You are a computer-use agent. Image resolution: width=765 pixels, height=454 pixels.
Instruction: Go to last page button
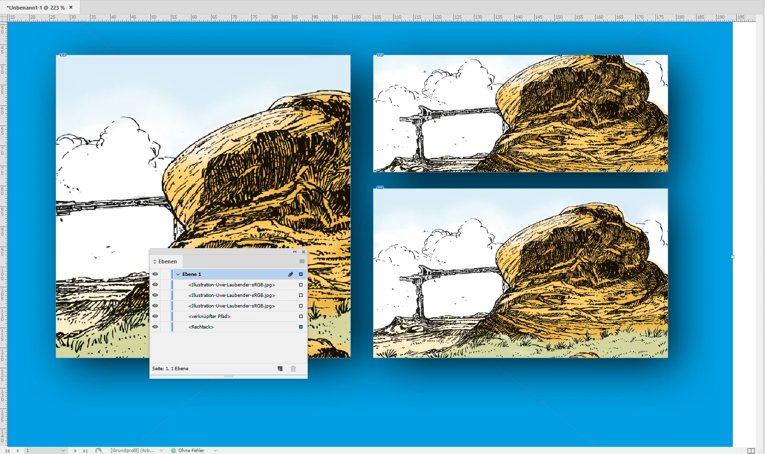click(85, 451)
